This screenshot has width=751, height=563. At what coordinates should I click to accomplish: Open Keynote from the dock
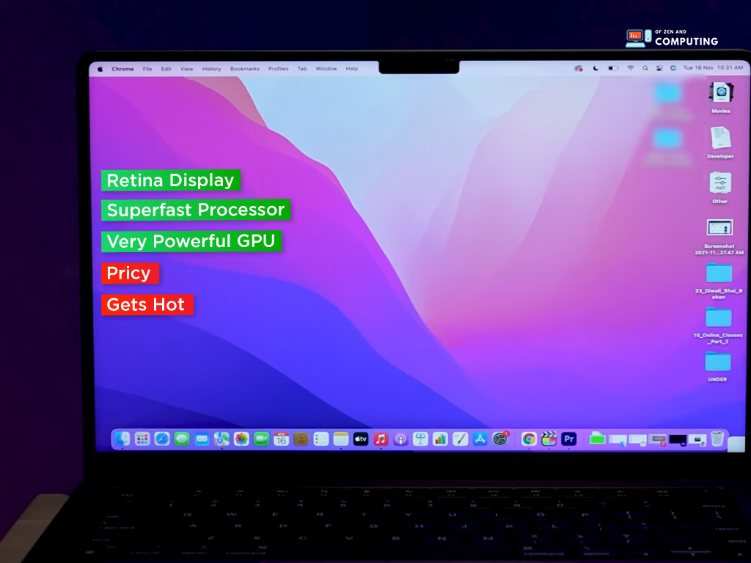click(420, 438)
